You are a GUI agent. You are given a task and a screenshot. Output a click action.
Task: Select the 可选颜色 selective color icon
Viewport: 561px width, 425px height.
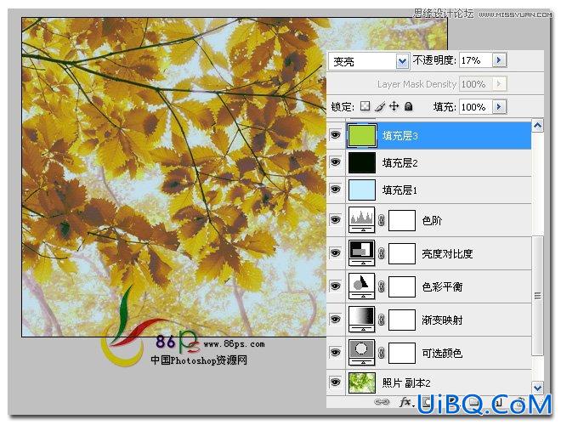coord(362,353)
